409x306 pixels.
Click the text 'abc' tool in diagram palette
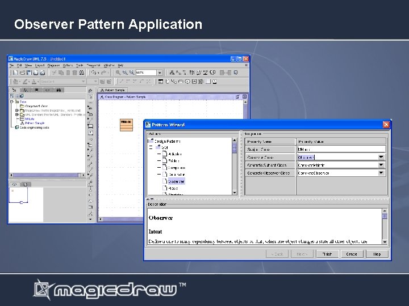tap(90, 107)
